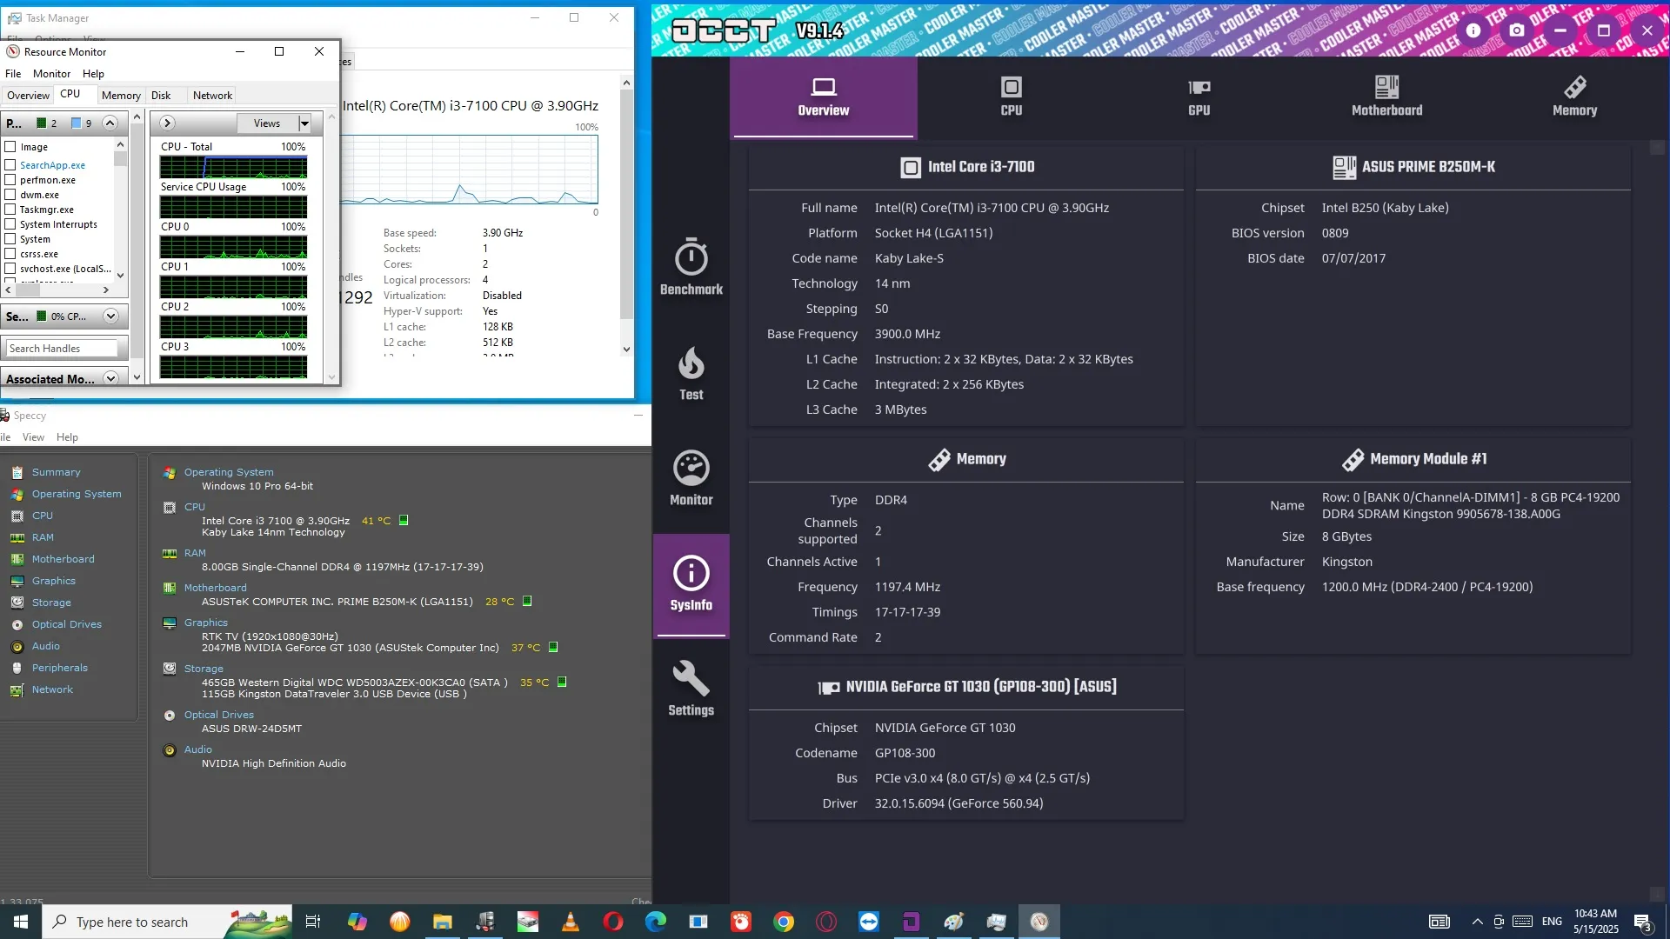Expand the Services section in Resource Monitor
Image resolution: width=1670 pixels, height=939 pixels.
tap(110, 316)
